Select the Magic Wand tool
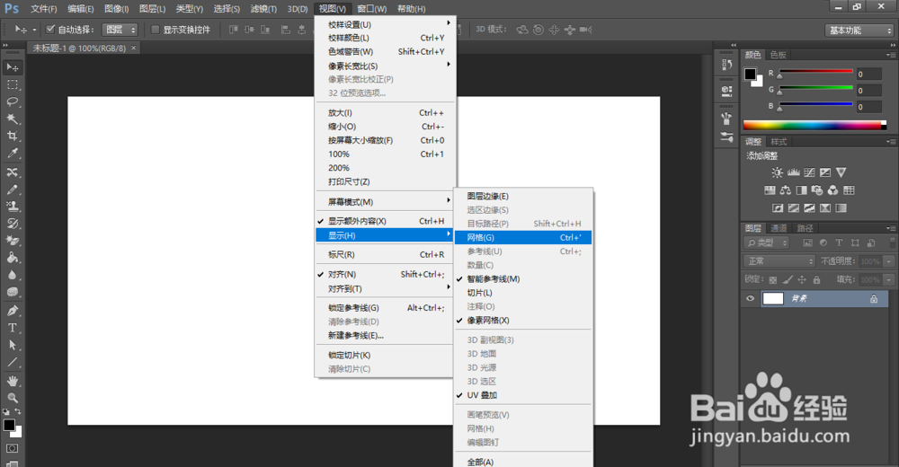 [12, 119]
